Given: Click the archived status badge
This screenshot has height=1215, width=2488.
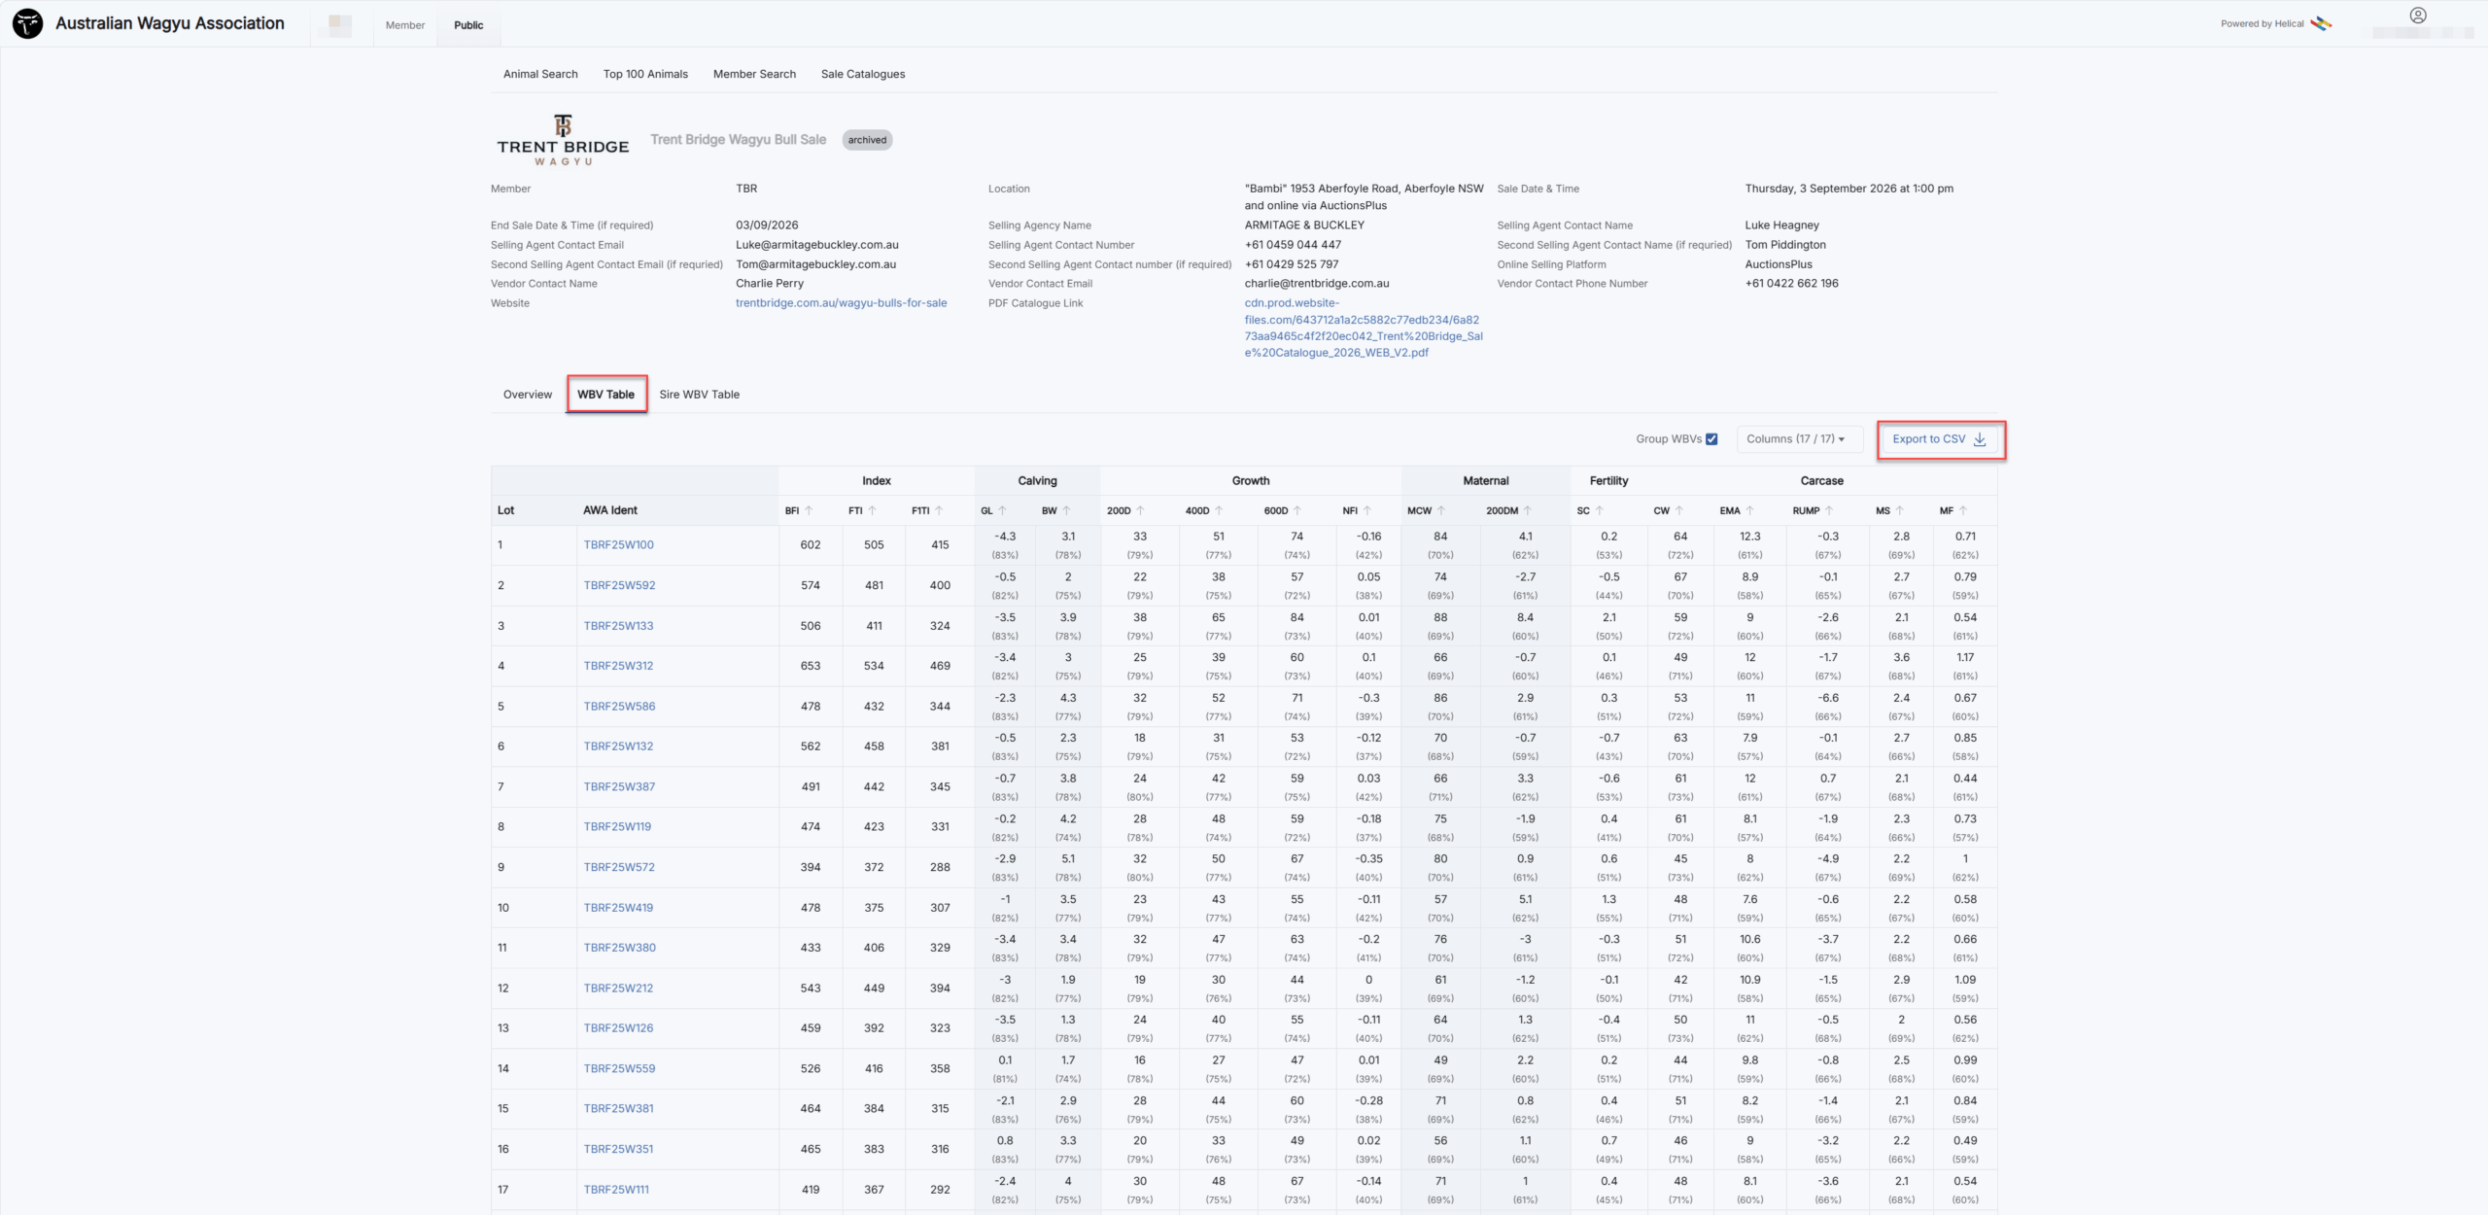Looking at the screenshot, I should (867, 140).
